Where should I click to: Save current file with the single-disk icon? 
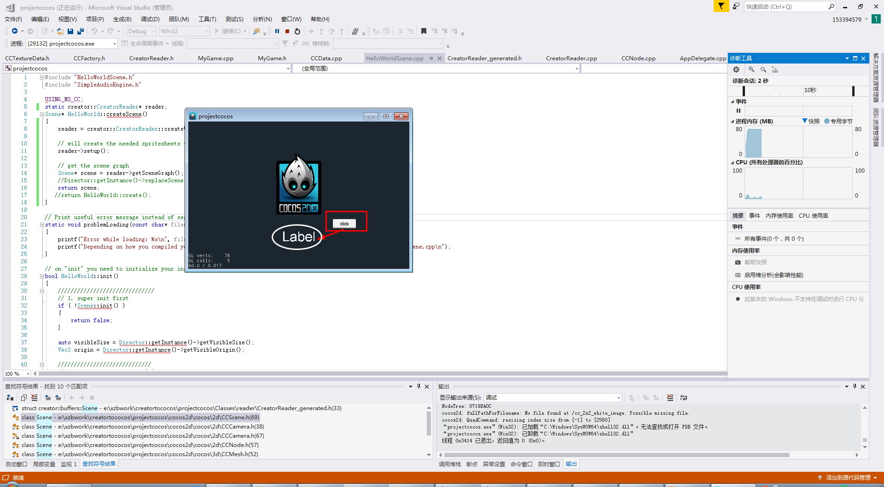70,31
